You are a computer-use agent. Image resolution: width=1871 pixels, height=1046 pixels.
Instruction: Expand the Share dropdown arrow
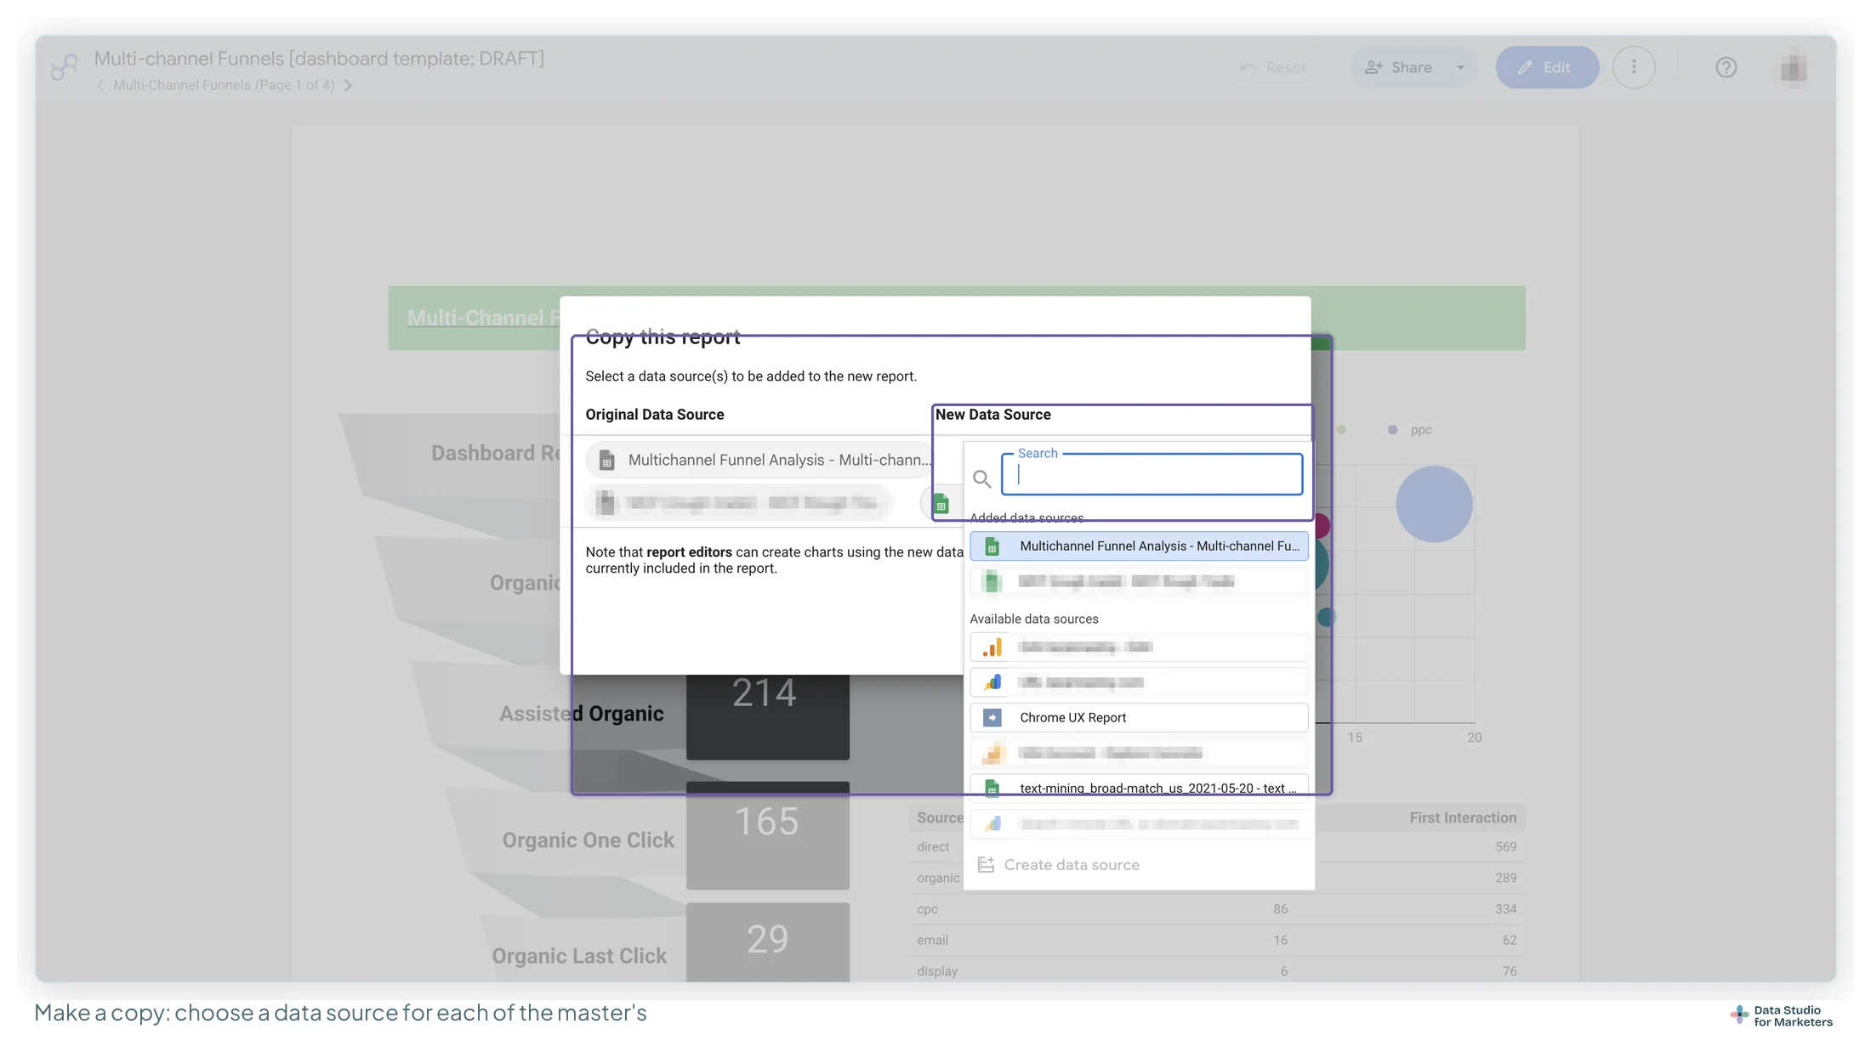coord(1460,67)
